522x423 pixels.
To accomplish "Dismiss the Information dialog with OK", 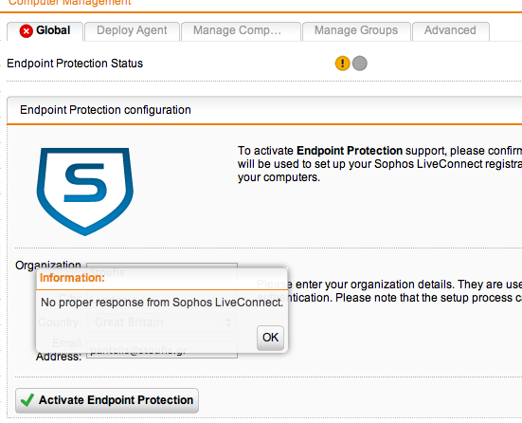I will [x=270, y=338].
